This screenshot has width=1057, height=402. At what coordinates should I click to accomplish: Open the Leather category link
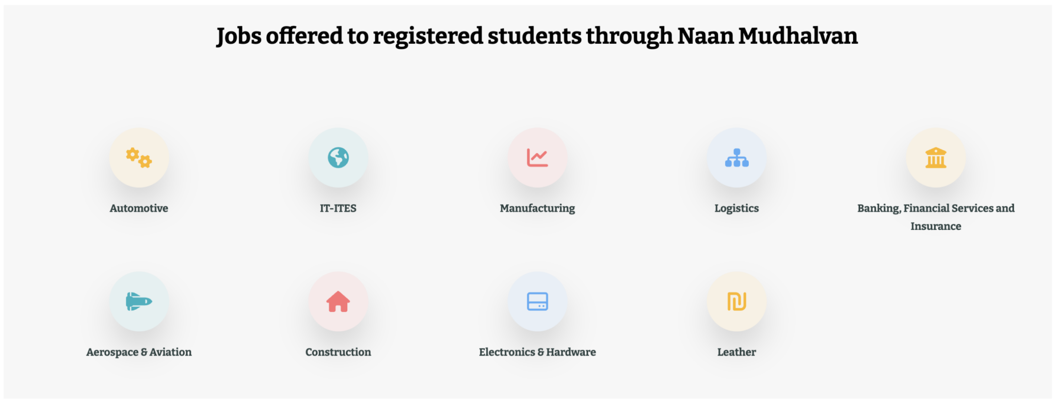click(736, 352)
